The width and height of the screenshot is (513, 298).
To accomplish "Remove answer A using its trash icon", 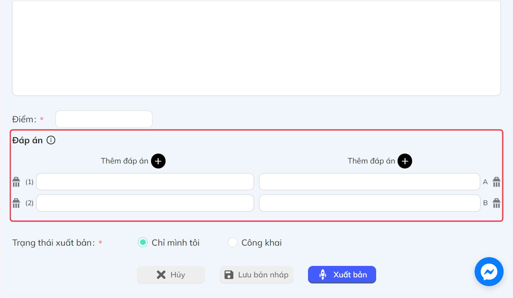I will pos(496,182).
